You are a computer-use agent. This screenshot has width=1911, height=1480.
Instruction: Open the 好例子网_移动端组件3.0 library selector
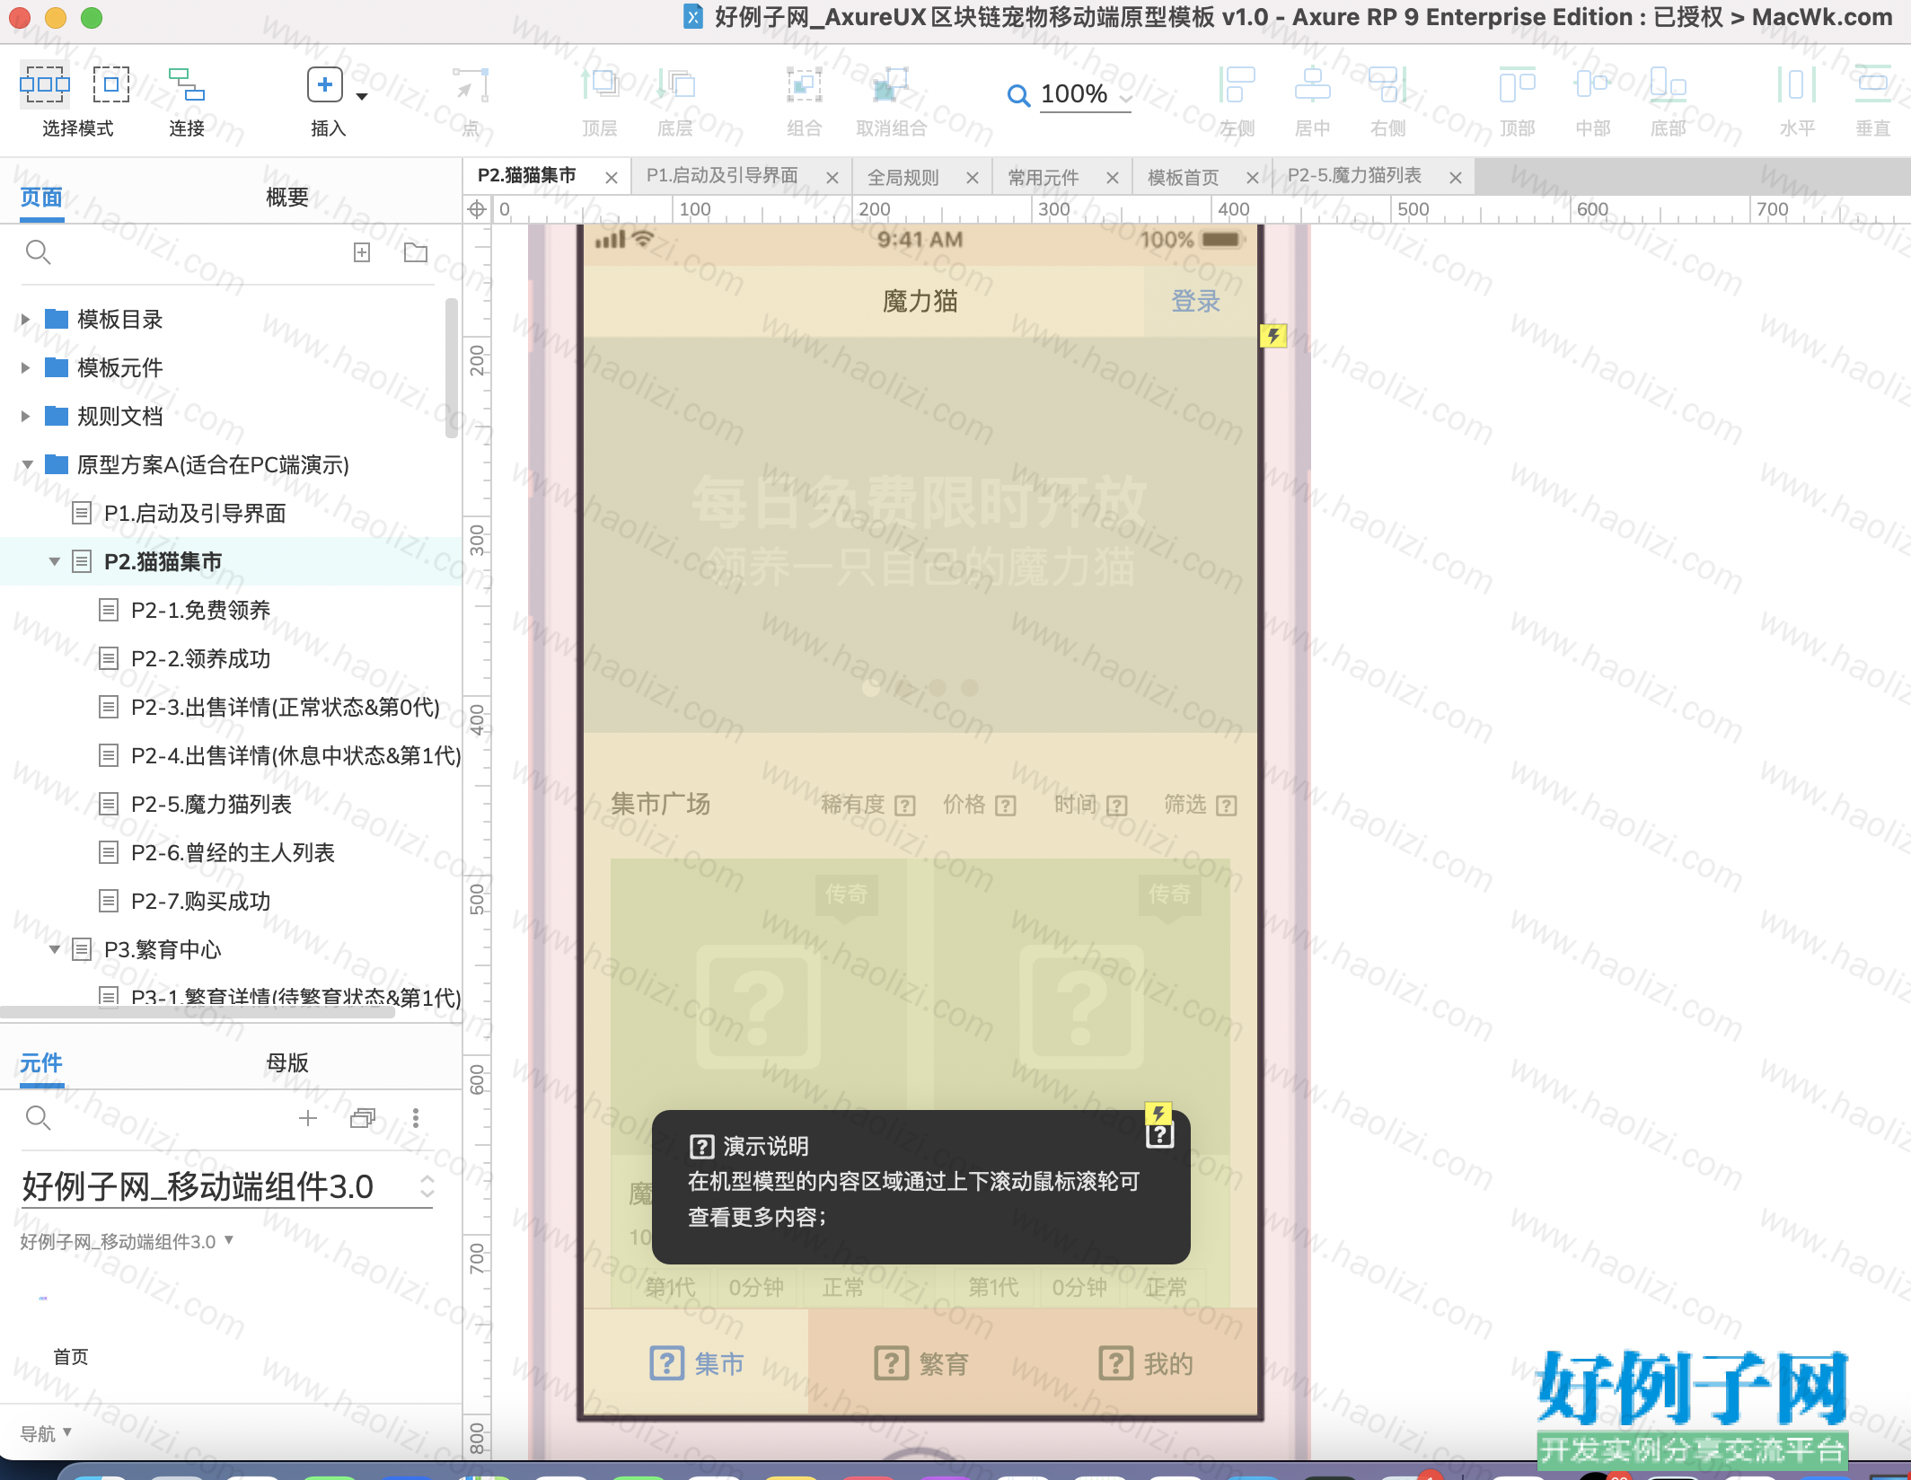point(227,1186)
